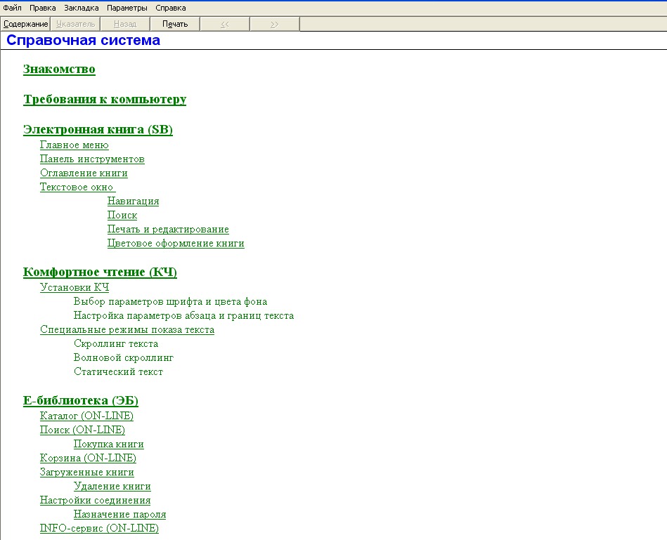
Task: Open the Файл menu
Action: pos(12,8)
